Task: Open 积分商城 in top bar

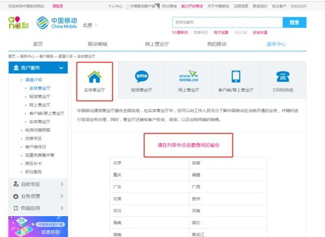Action: point(170,6)
